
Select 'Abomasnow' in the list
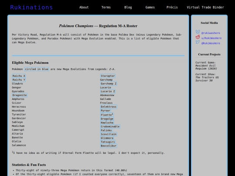[107, 95]
